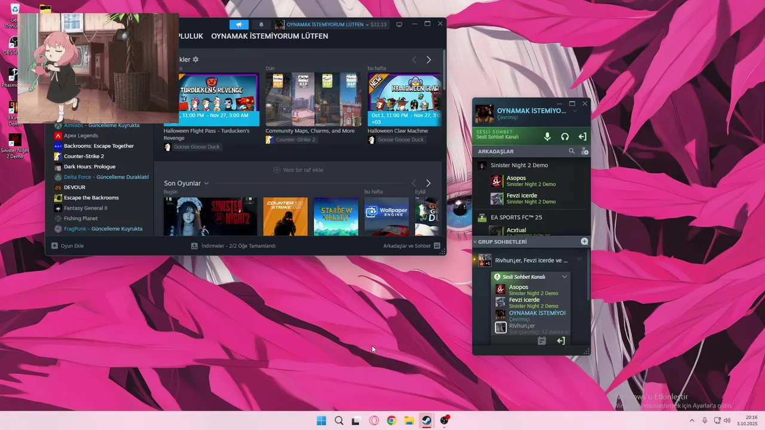Search friends with magnifier icon

(571, 152)
